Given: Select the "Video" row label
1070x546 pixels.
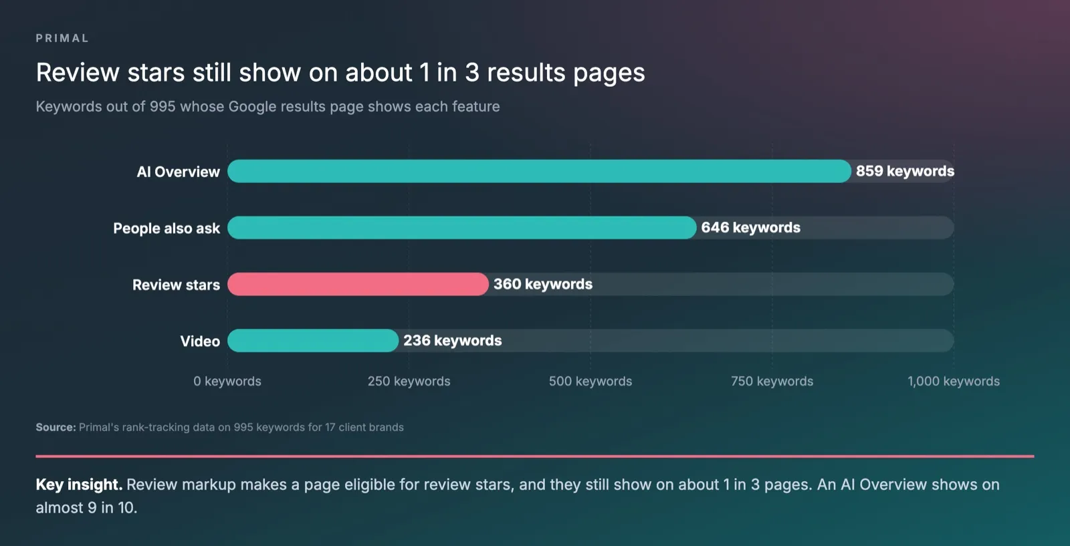Looking at the screenshot, I should [200, 342].
